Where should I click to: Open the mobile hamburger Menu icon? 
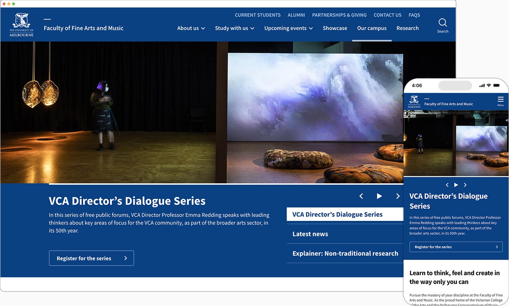[x=500, y=100]
